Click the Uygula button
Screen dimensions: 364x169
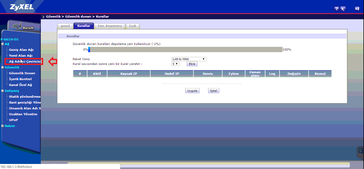click(x=192, y=91)
